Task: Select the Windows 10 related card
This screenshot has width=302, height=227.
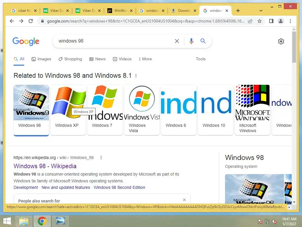Action: click(x=216, y=110)
